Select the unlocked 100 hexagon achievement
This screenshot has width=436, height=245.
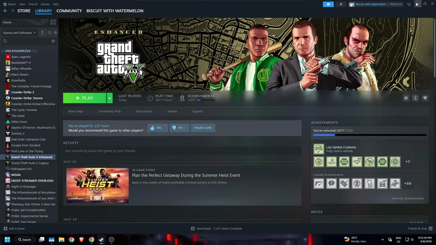(x=344, y=162)
